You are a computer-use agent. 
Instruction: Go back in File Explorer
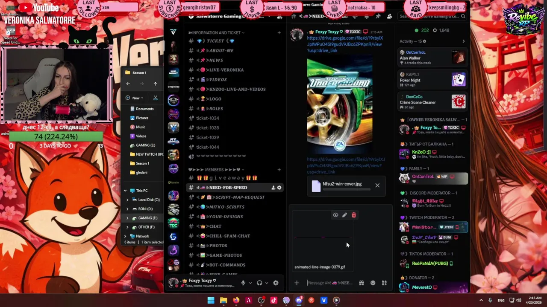[x=128, y=84]
